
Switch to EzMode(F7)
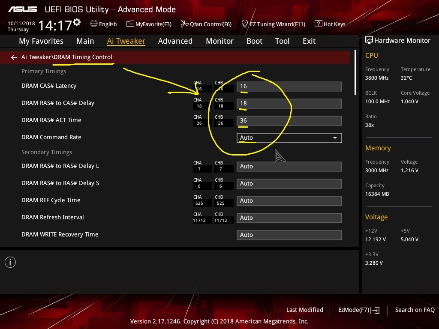point(354,310)
